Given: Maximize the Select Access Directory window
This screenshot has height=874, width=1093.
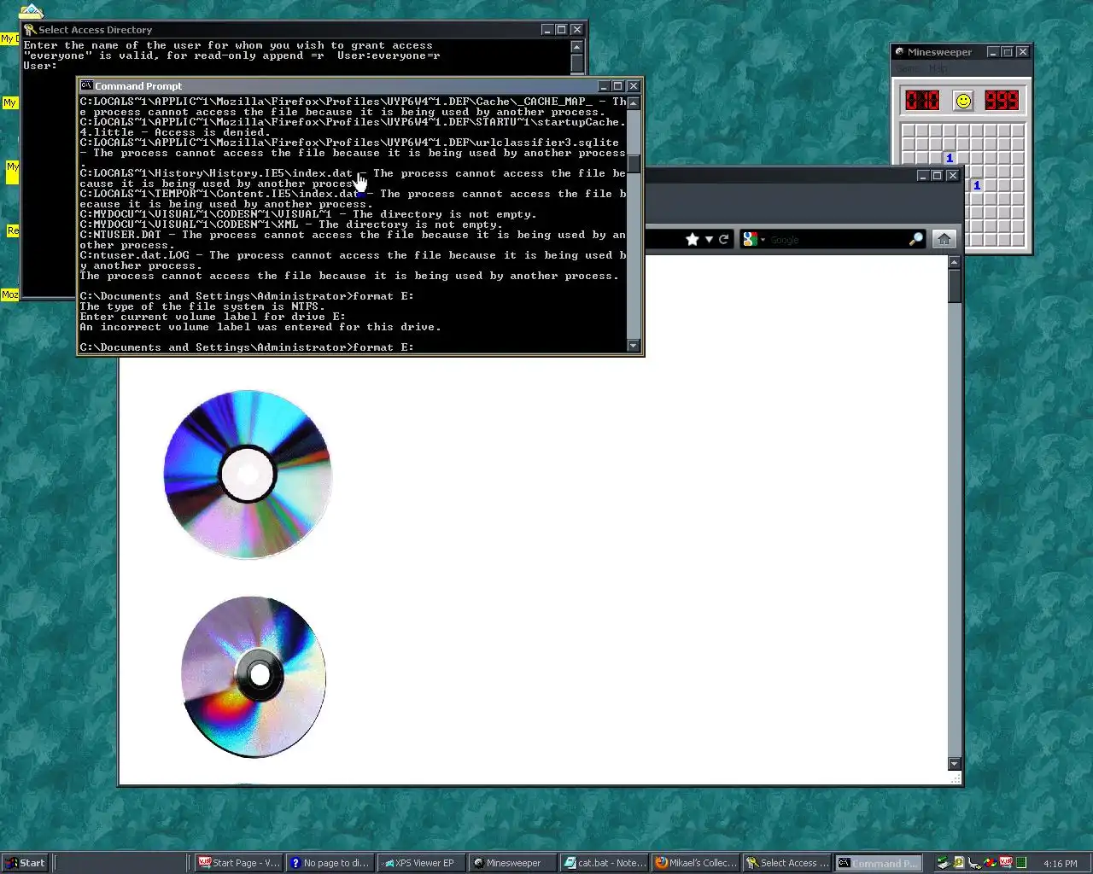Looking at the screenshot, I should click(x=562, y=30).
